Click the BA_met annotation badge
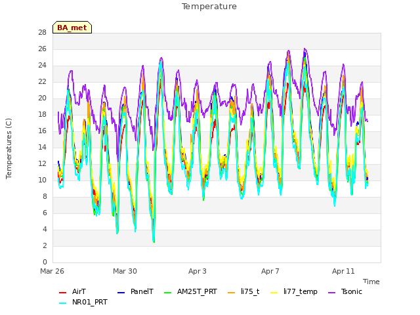Screen dimensions: 420x315 (x=72, y=28)
